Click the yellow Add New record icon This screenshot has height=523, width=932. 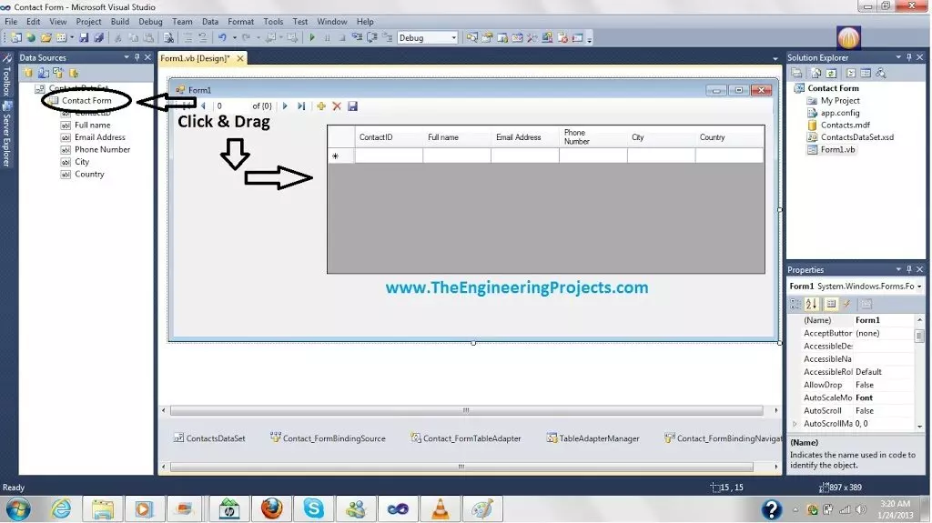(x=321, y=106)
